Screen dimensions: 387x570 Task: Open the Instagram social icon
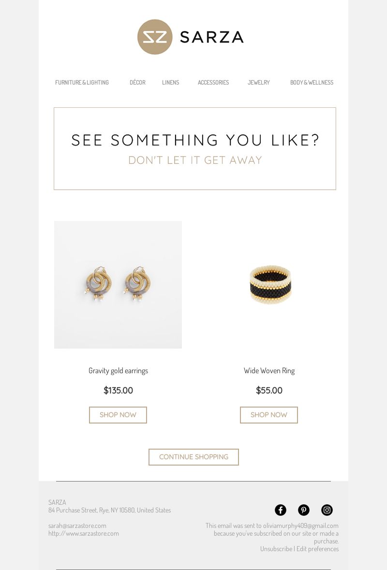coord(327,510)
